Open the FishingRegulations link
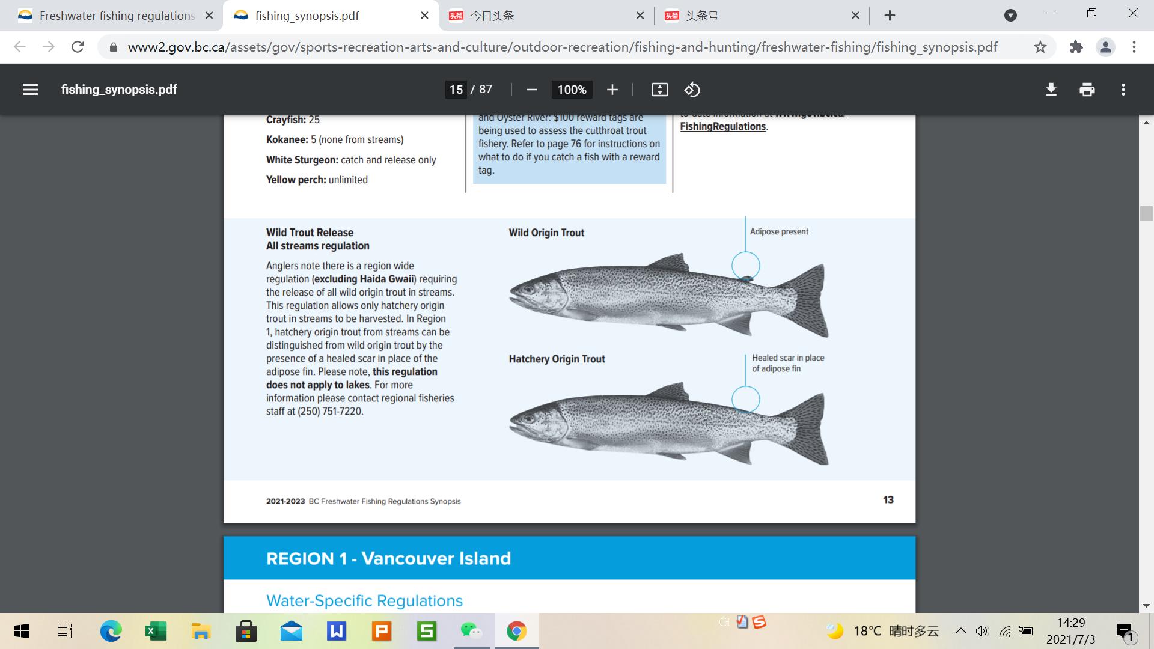 pos(722,126)
